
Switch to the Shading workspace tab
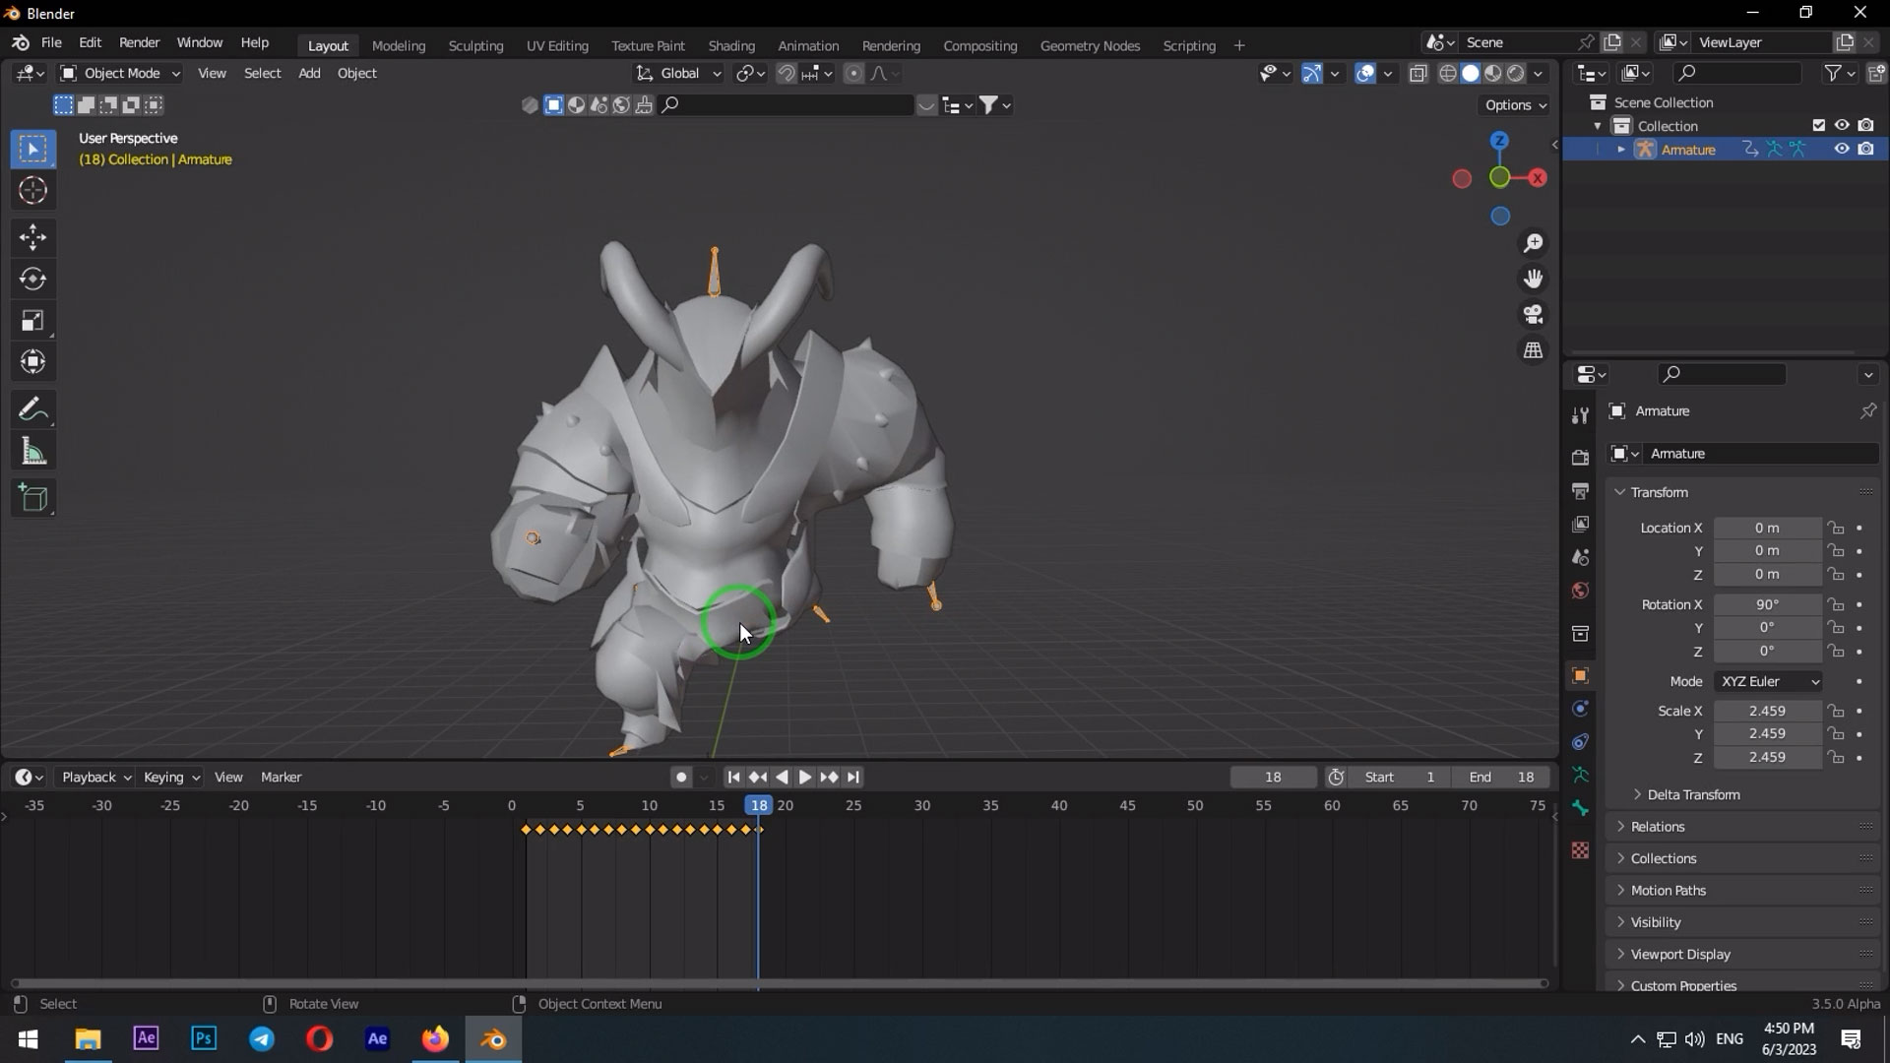point(730,45)
